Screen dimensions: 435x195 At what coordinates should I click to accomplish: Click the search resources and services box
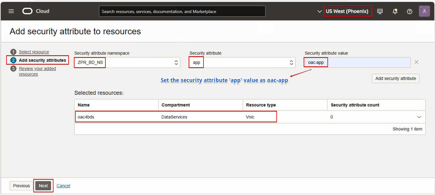(182, 11)
